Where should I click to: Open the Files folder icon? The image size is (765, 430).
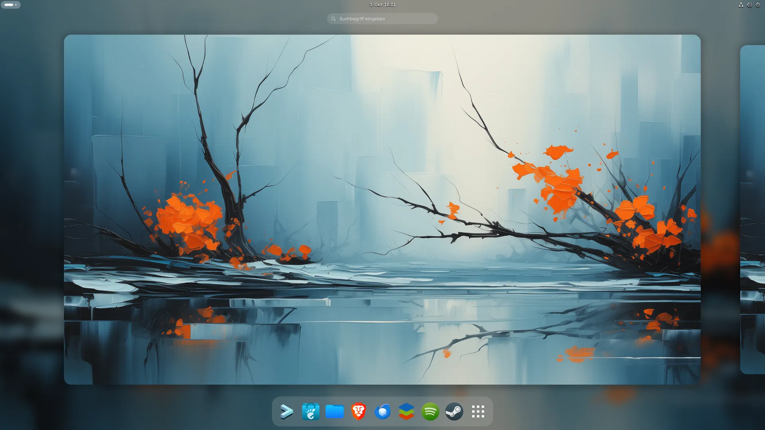(x=335, y=412)
